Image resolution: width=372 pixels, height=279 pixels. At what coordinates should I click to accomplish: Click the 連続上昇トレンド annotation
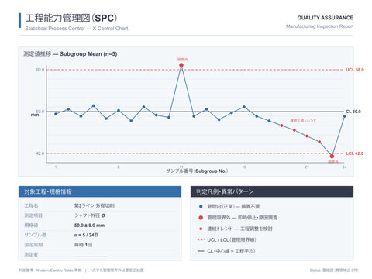(303, 121)
